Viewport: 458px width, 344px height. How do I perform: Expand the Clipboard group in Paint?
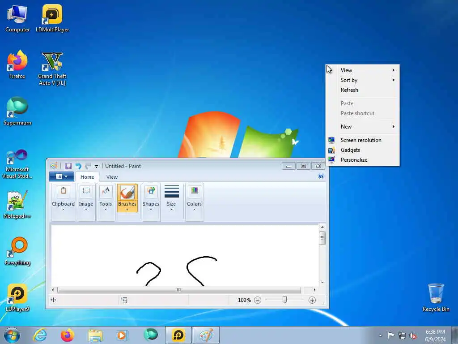(x=64, y=202)
